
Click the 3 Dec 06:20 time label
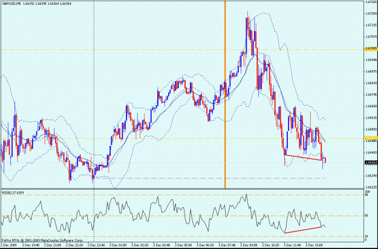click(x=206, y=245)
